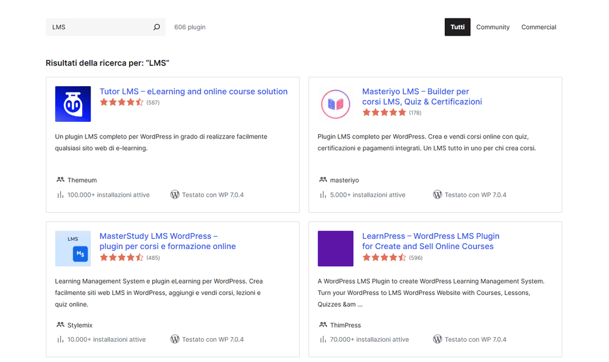Open the Tutor LMS plugin title link
The height and width of the screenshot is (362, 609).
point(193,92)
